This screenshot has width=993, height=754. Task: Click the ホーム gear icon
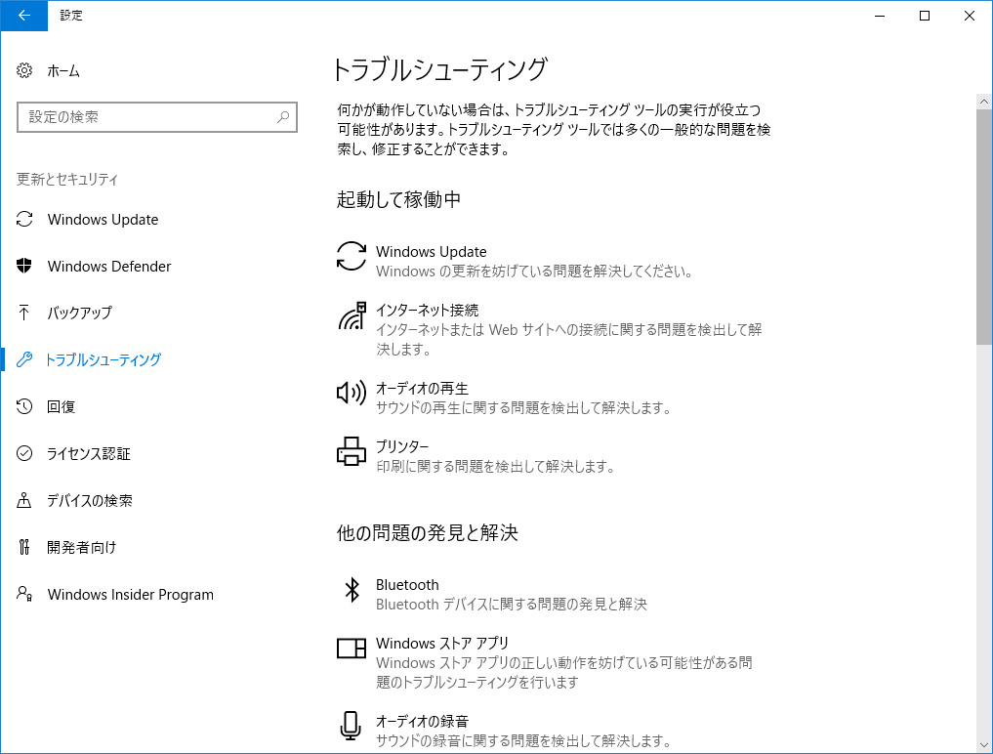[x=25, y=71]
